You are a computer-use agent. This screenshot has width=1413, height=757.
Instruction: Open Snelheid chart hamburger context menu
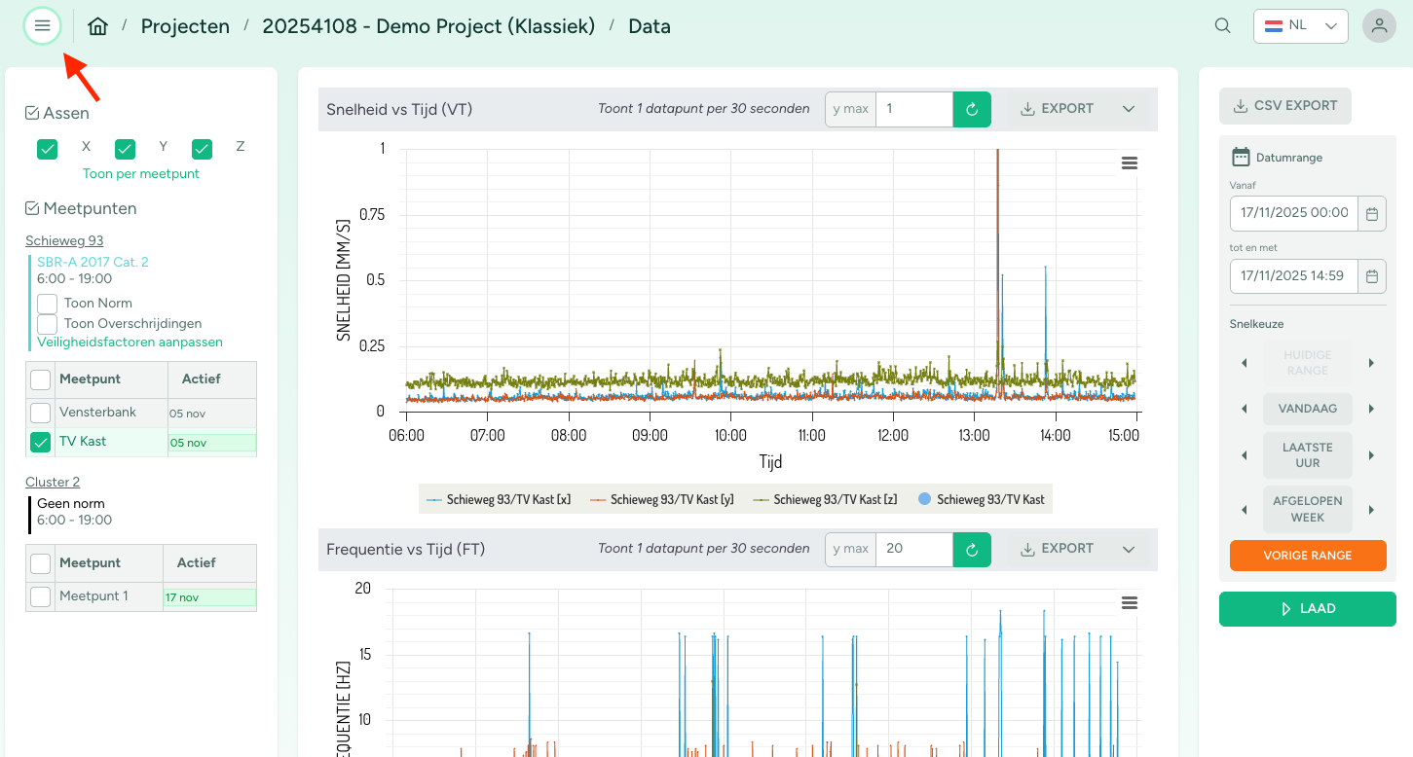[x=1130, y=163]
